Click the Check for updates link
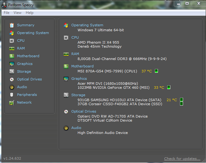The width and height of the screenshot is (206, 163). (182, 159)
